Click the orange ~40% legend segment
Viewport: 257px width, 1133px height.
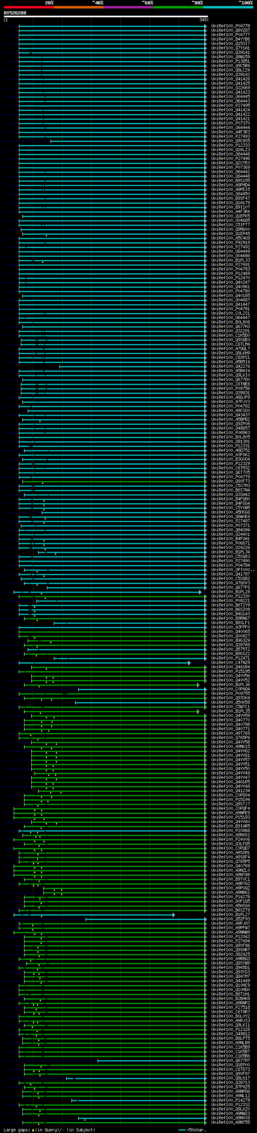point(79,7)
